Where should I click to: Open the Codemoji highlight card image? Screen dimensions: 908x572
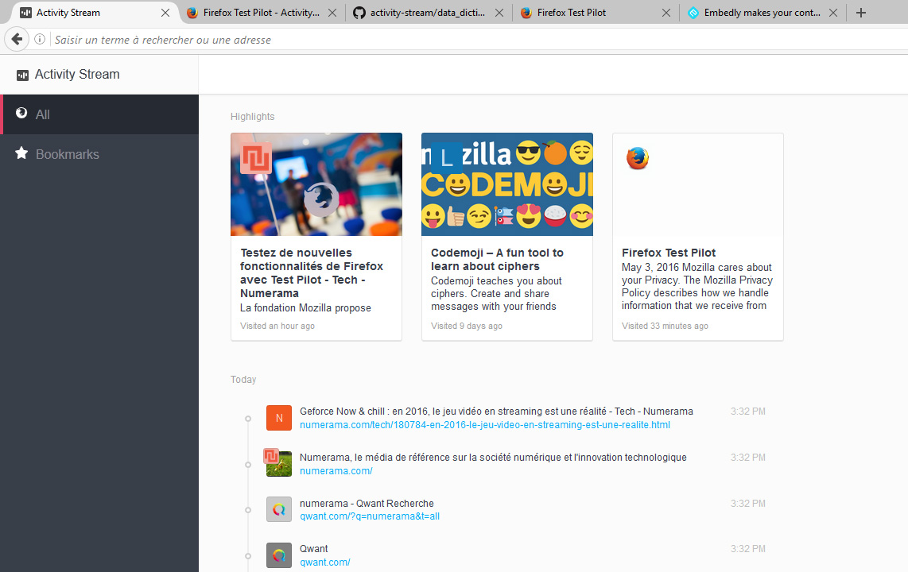[x=507, y=184]
